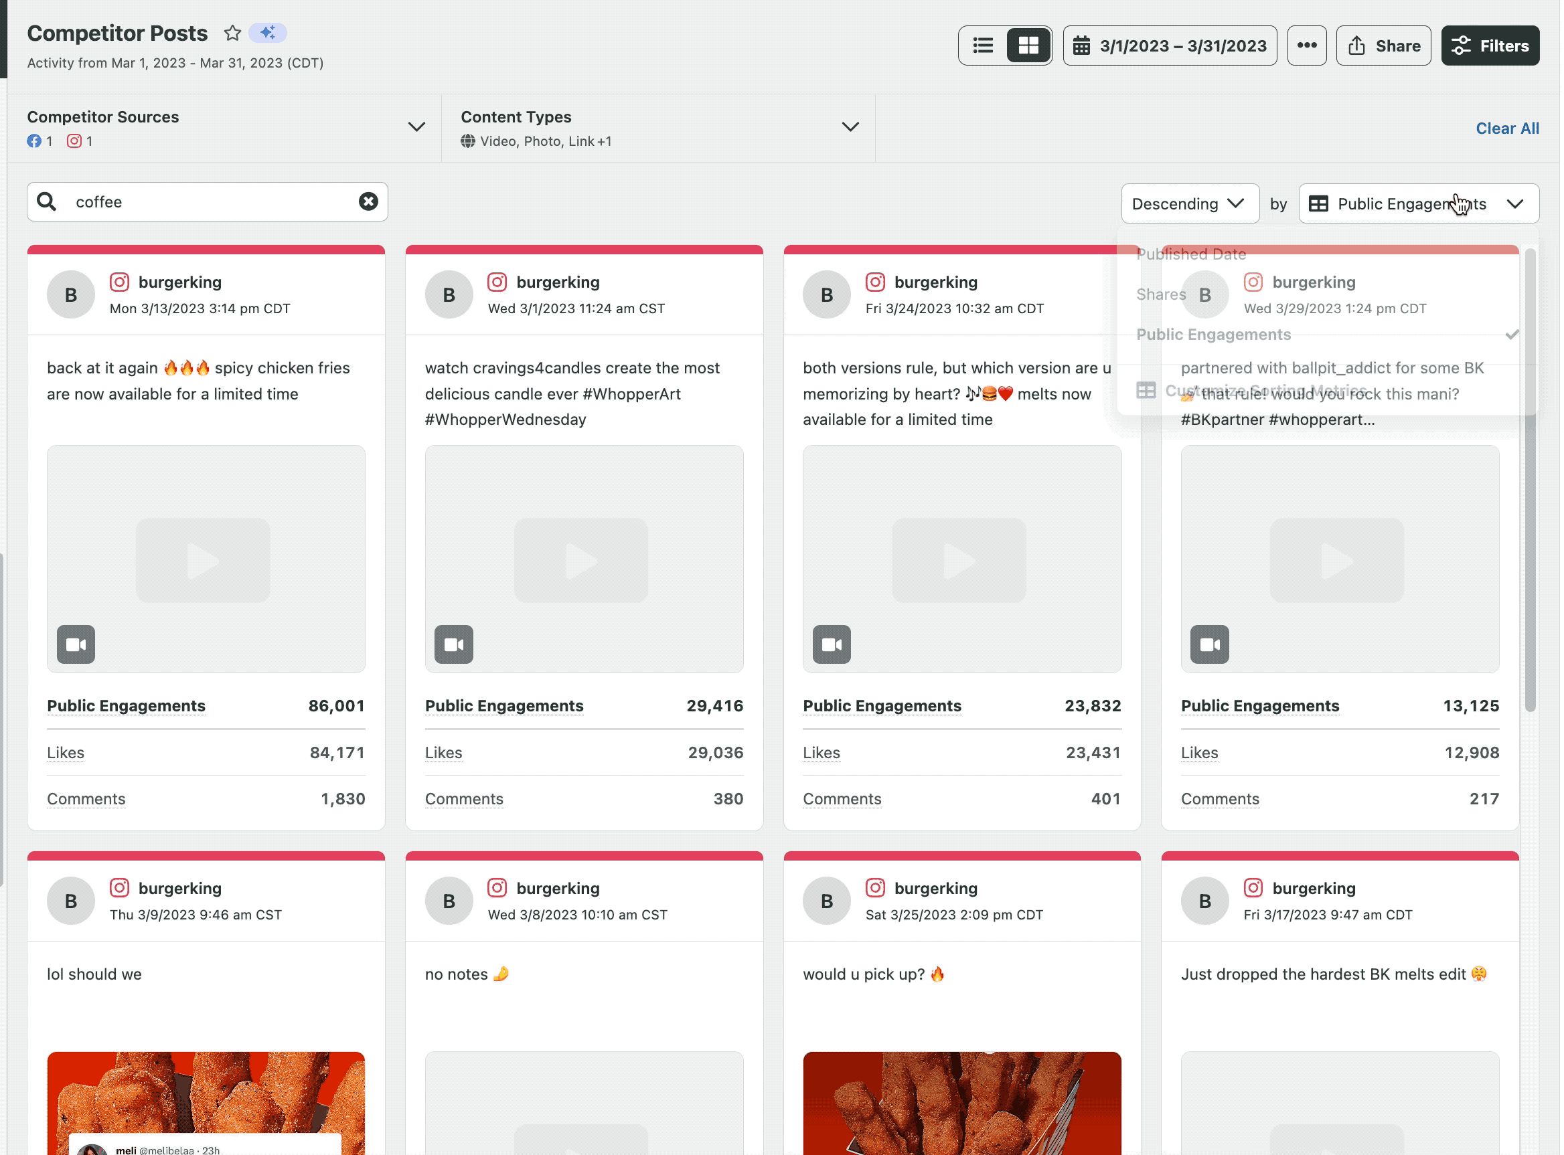Viewport: 1564px width, 1155px height.
Task: Open the Filters panel
Action: (x=1490, y=45)
